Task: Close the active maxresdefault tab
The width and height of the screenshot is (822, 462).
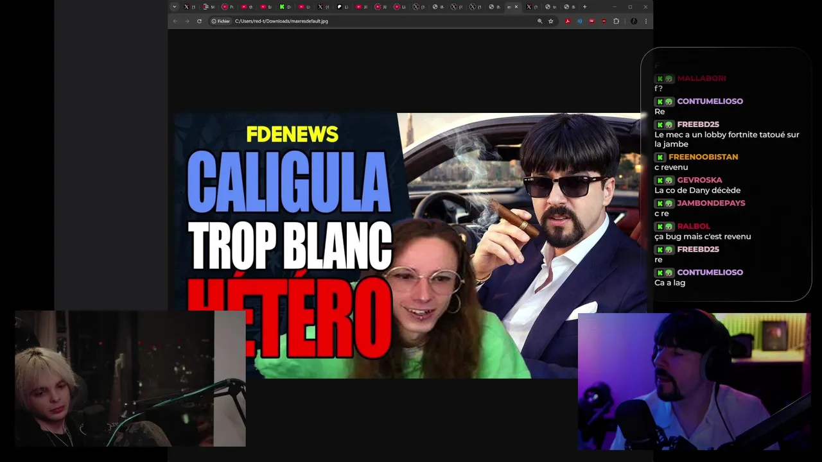Action: coord(516,6)
